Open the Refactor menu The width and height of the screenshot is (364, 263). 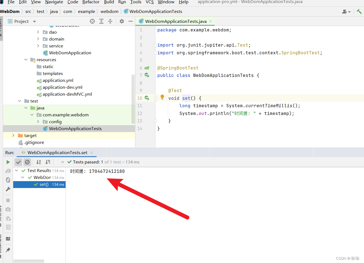(x=91, y=2)
